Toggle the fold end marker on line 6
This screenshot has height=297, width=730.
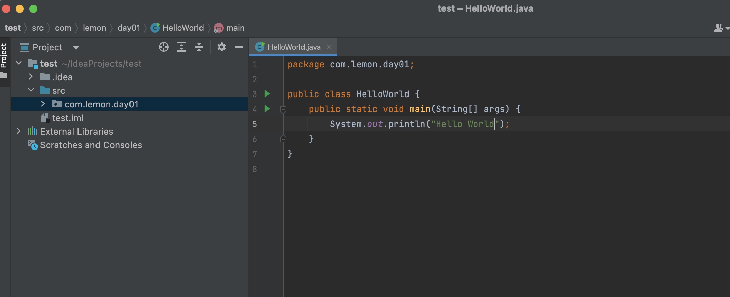click(x=283, y=139)
